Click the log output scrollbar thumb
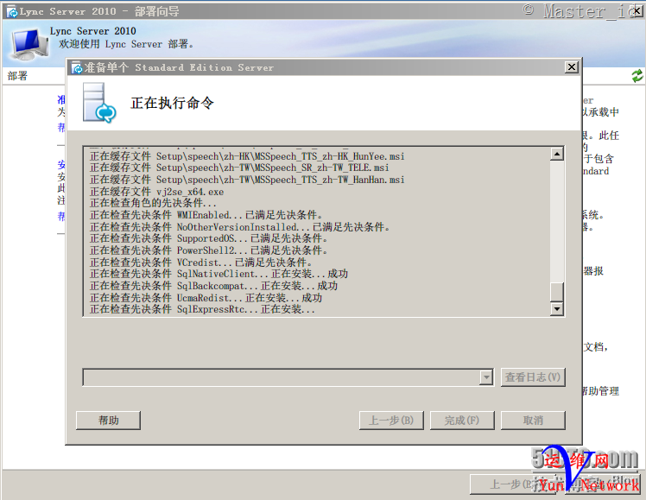Screen dimensions: 646x500 (557, 292)
